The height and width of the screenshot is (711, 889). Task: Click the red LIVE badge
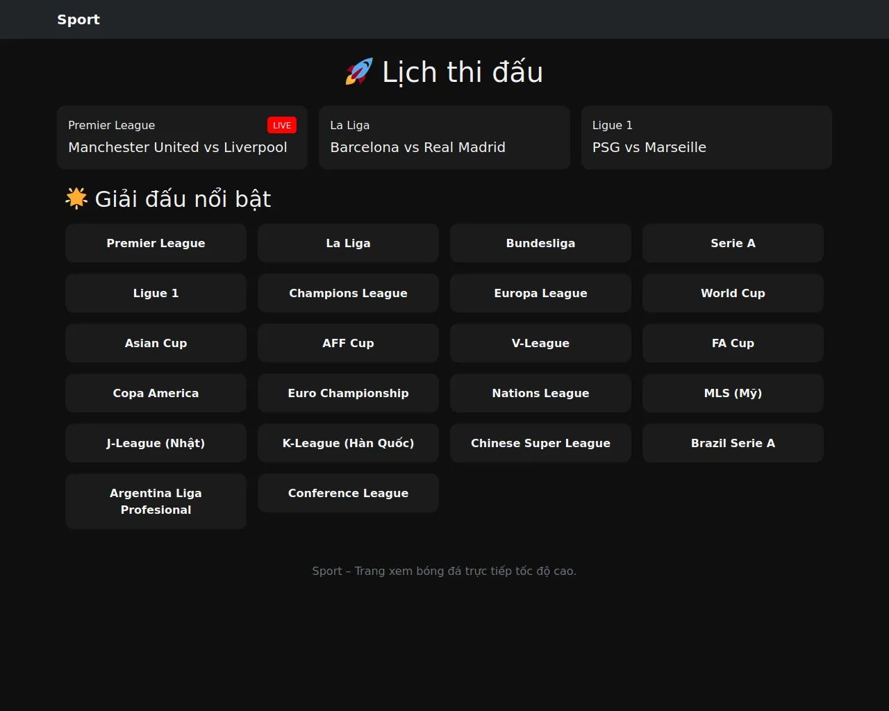(281, 125)
